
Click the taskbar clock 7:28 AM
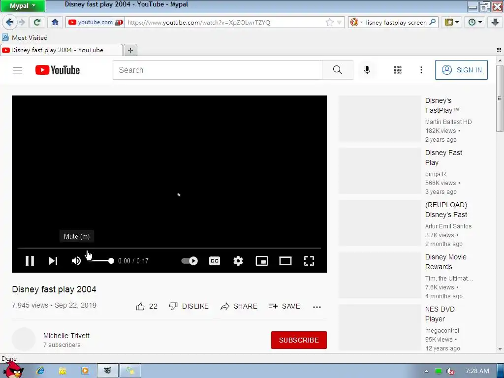[477, 371]
